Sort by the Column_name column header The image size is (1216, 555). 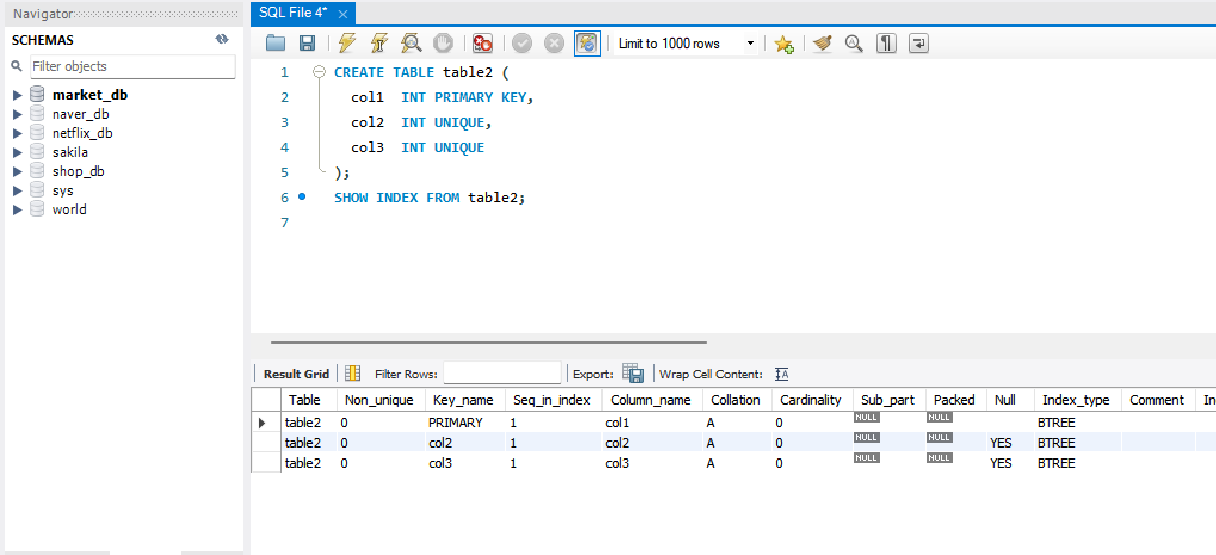[x=652, y=400]
